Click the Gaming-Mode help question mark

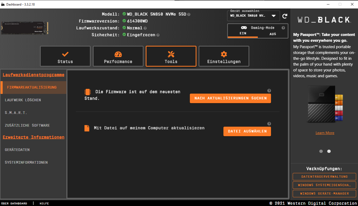click(283, 28)
